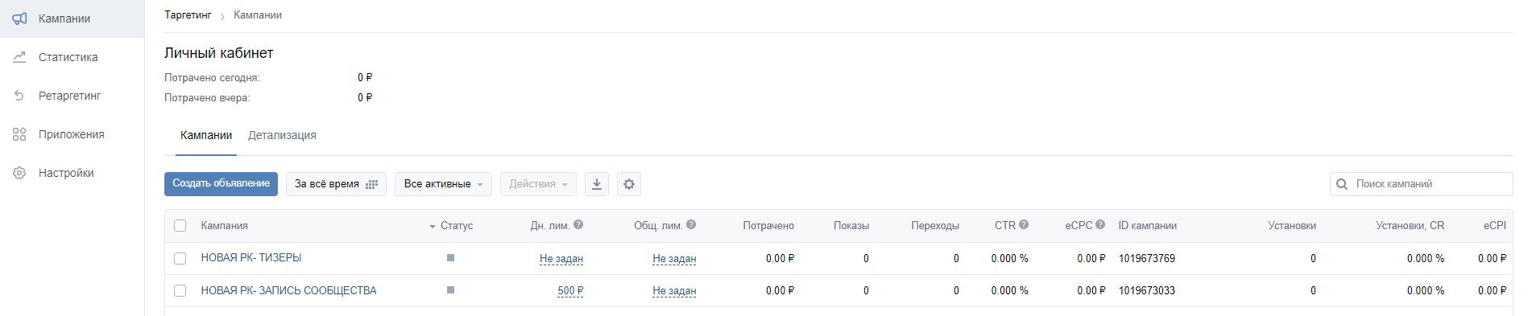Check the НОВАЯ РК- ТИЗЕРЫ row checkbox
Screen dimensions: 1532x316
180,258
